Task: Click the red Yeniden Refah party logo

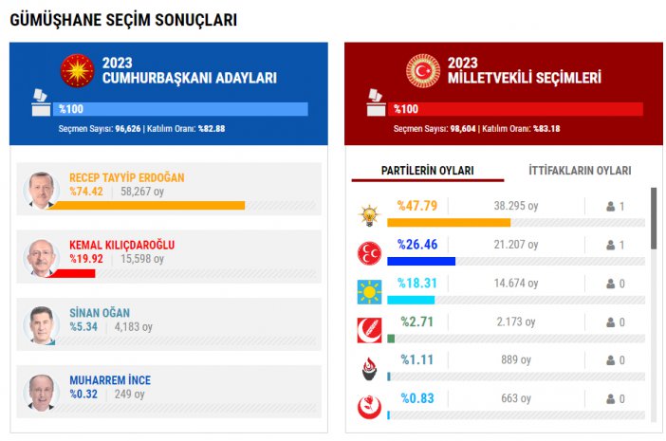Action: [367, 330]
